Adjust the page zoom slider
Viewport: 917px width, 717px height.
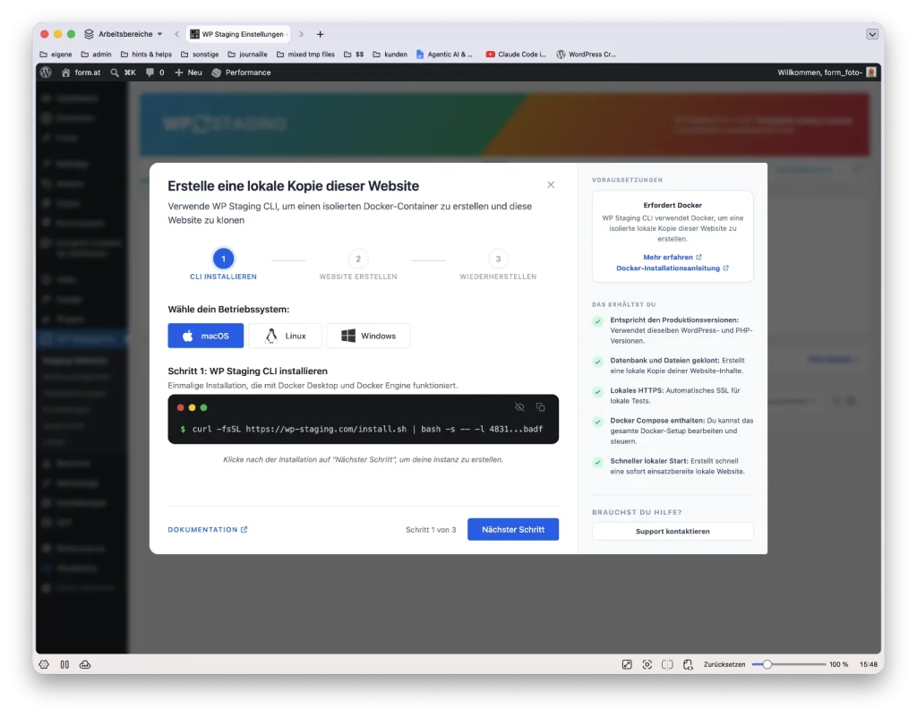789,664
